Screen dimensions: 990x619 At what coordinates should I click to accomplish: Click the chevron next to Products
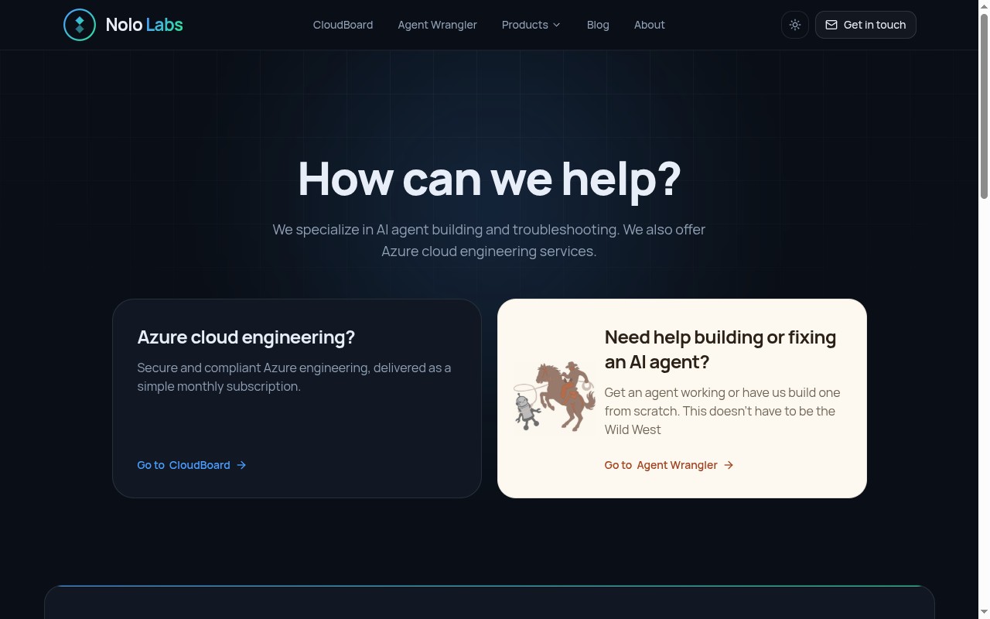[556, 25]
